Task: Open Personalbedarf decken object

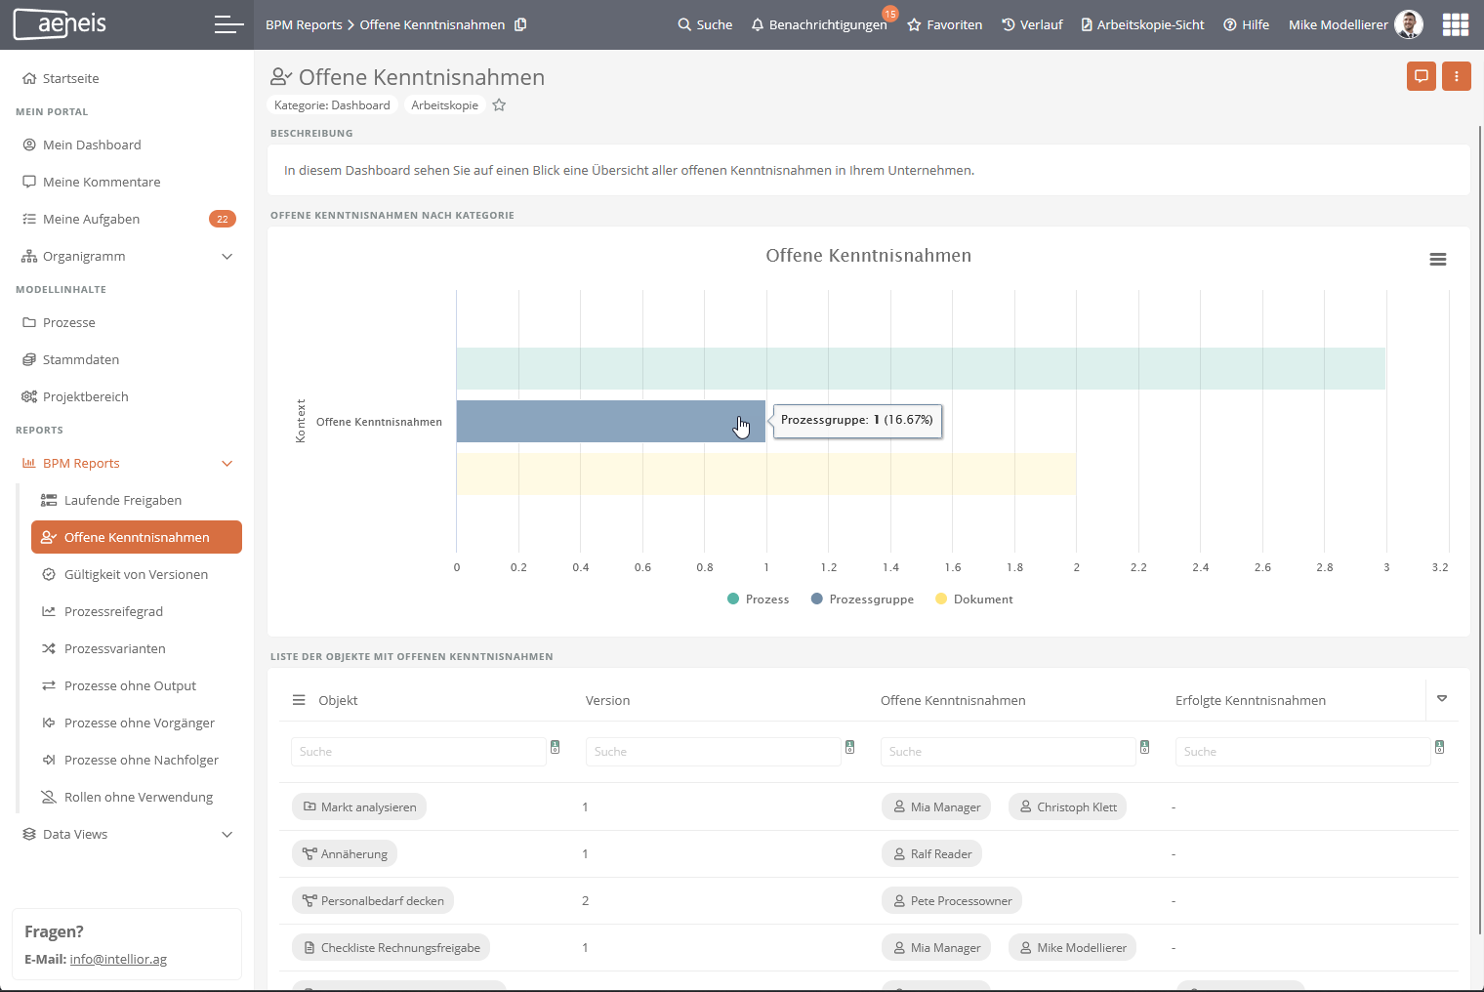Action: click(373, 900)
